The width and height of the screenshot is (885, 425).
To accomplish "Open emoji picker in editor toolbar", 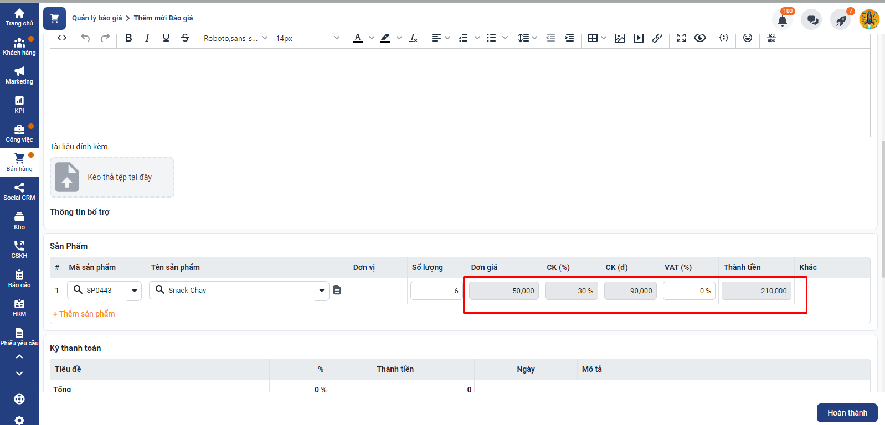I will point(748,38).
